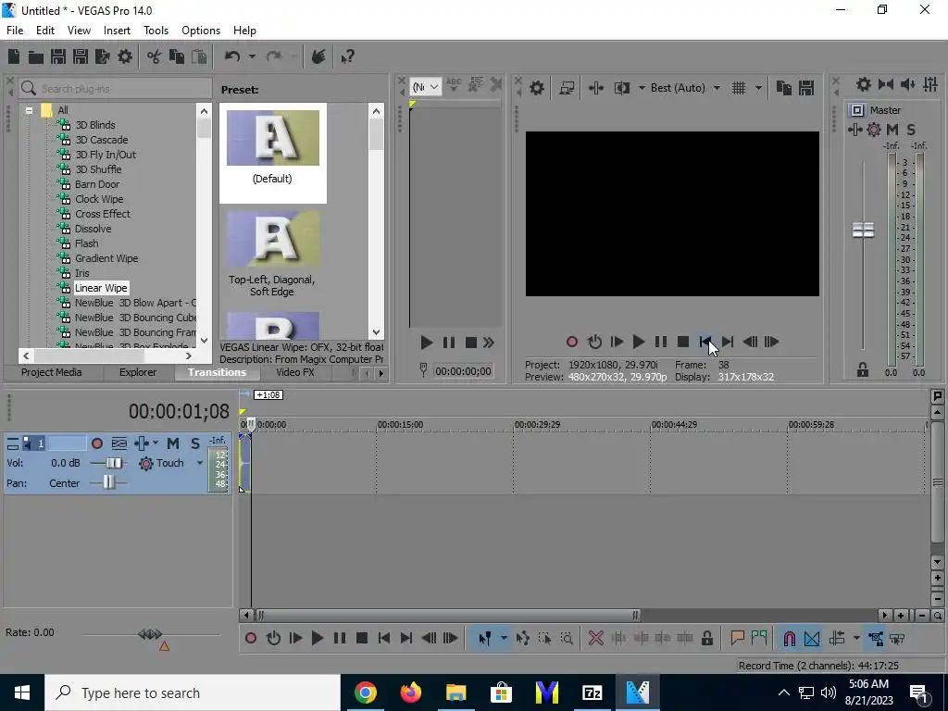Undo the last action
Image resolution: width=948 pixels, height=711 pixels.
point(232,56)
